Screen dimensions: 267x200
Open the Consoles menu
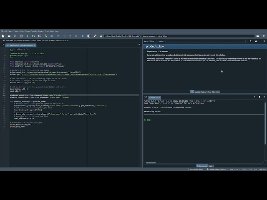(x=34, y=31)
